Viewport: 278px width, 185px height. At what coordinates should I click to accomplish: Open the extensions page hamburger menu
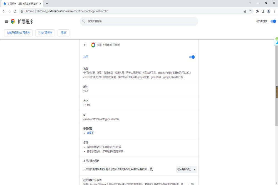[6, 21]
